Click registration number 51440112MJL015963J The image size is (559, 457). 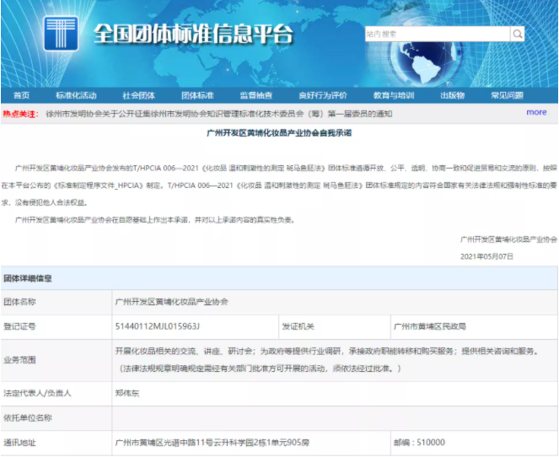click(x=157, y=326)
